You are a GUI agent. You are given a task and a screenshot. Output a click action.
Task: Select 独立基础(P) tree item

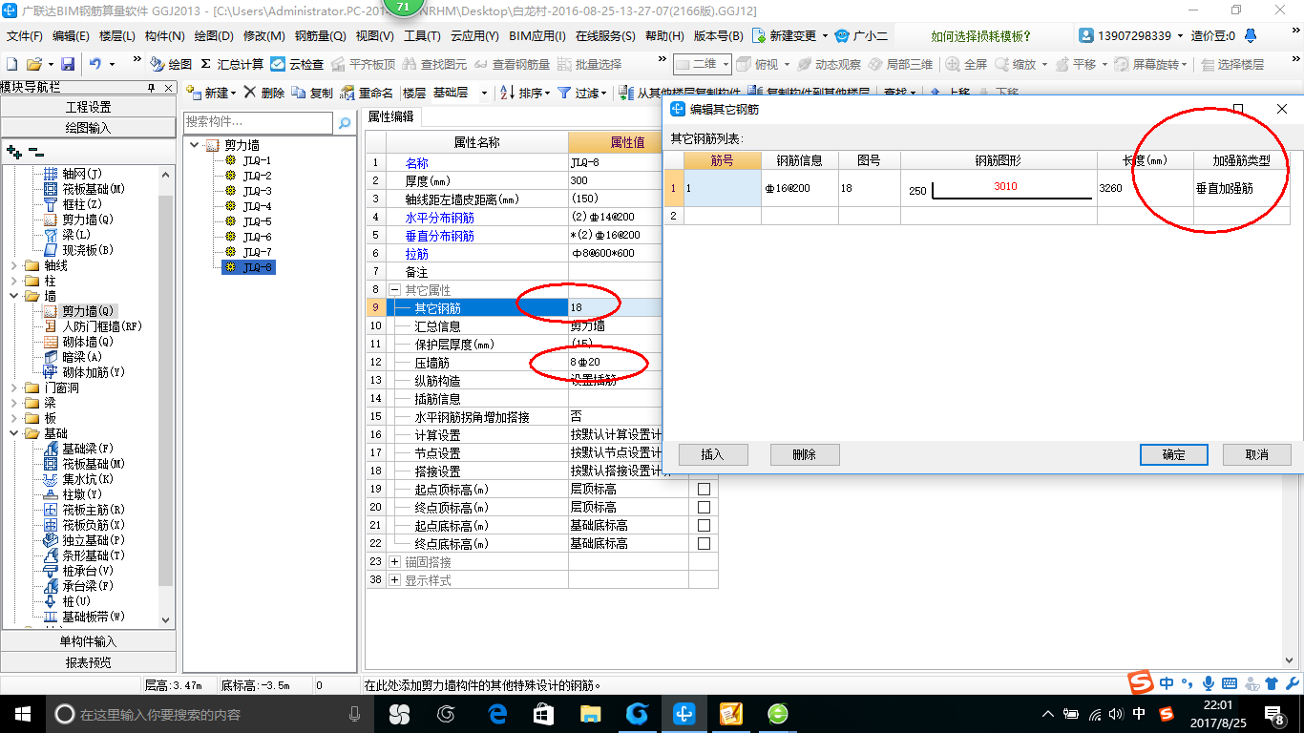pyautogui.click(x=84, y=540)
